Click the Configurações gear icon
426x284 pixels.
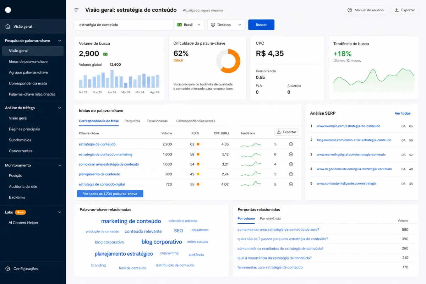[x=8, y=269]
